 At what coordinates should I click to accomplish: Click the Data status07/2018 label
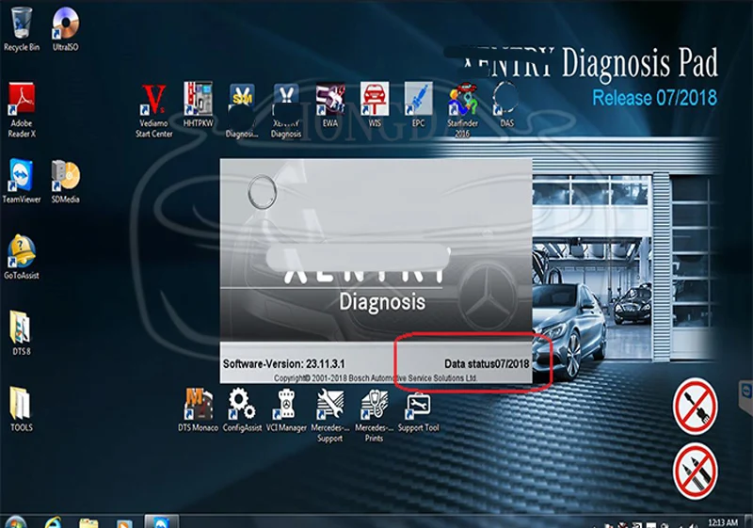[x=487, y=364]
